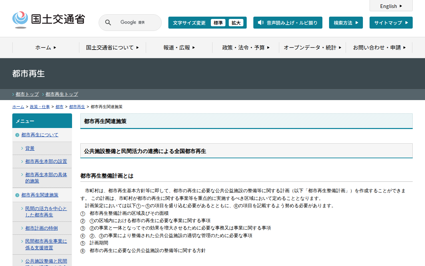Open 都市再生本部の設置 in the side menu
Screen dimensions: 425x266
(x=46, y=162)
